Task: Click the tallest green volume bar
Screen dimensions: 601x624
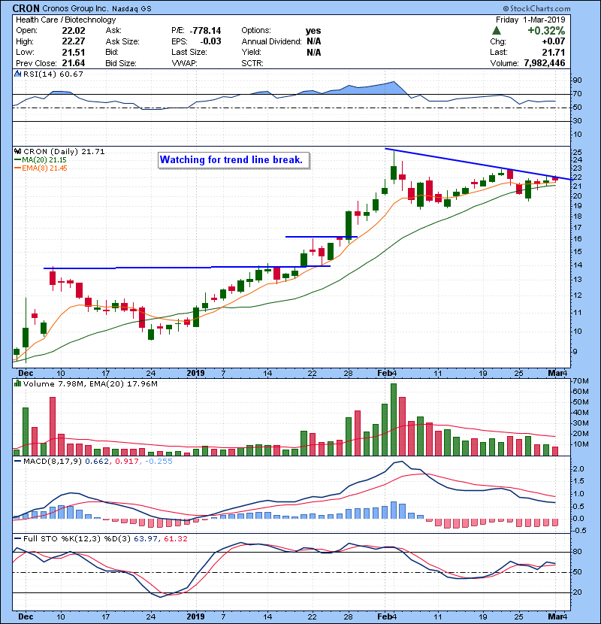Action: tap(394, 420)
